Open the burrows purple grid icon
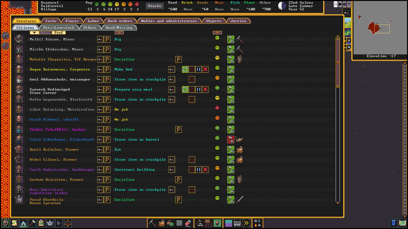This screenshot has height=229, width=408. click(x=228, y=223)
